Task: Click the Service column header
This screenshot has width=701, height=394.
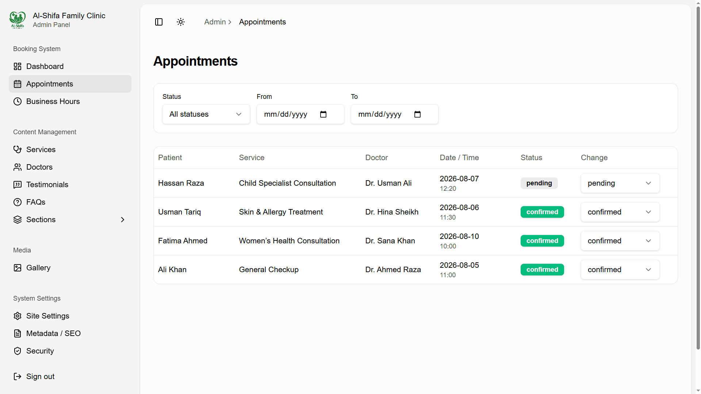Action: pos(252,158)
